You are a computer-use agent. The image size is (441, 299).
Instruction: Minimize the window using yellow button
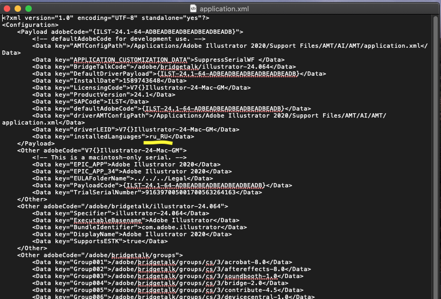point(18,9)
